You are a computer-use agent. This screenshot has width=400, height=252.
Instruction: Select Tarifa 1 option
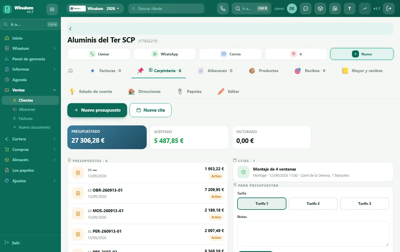pos(262,204)
